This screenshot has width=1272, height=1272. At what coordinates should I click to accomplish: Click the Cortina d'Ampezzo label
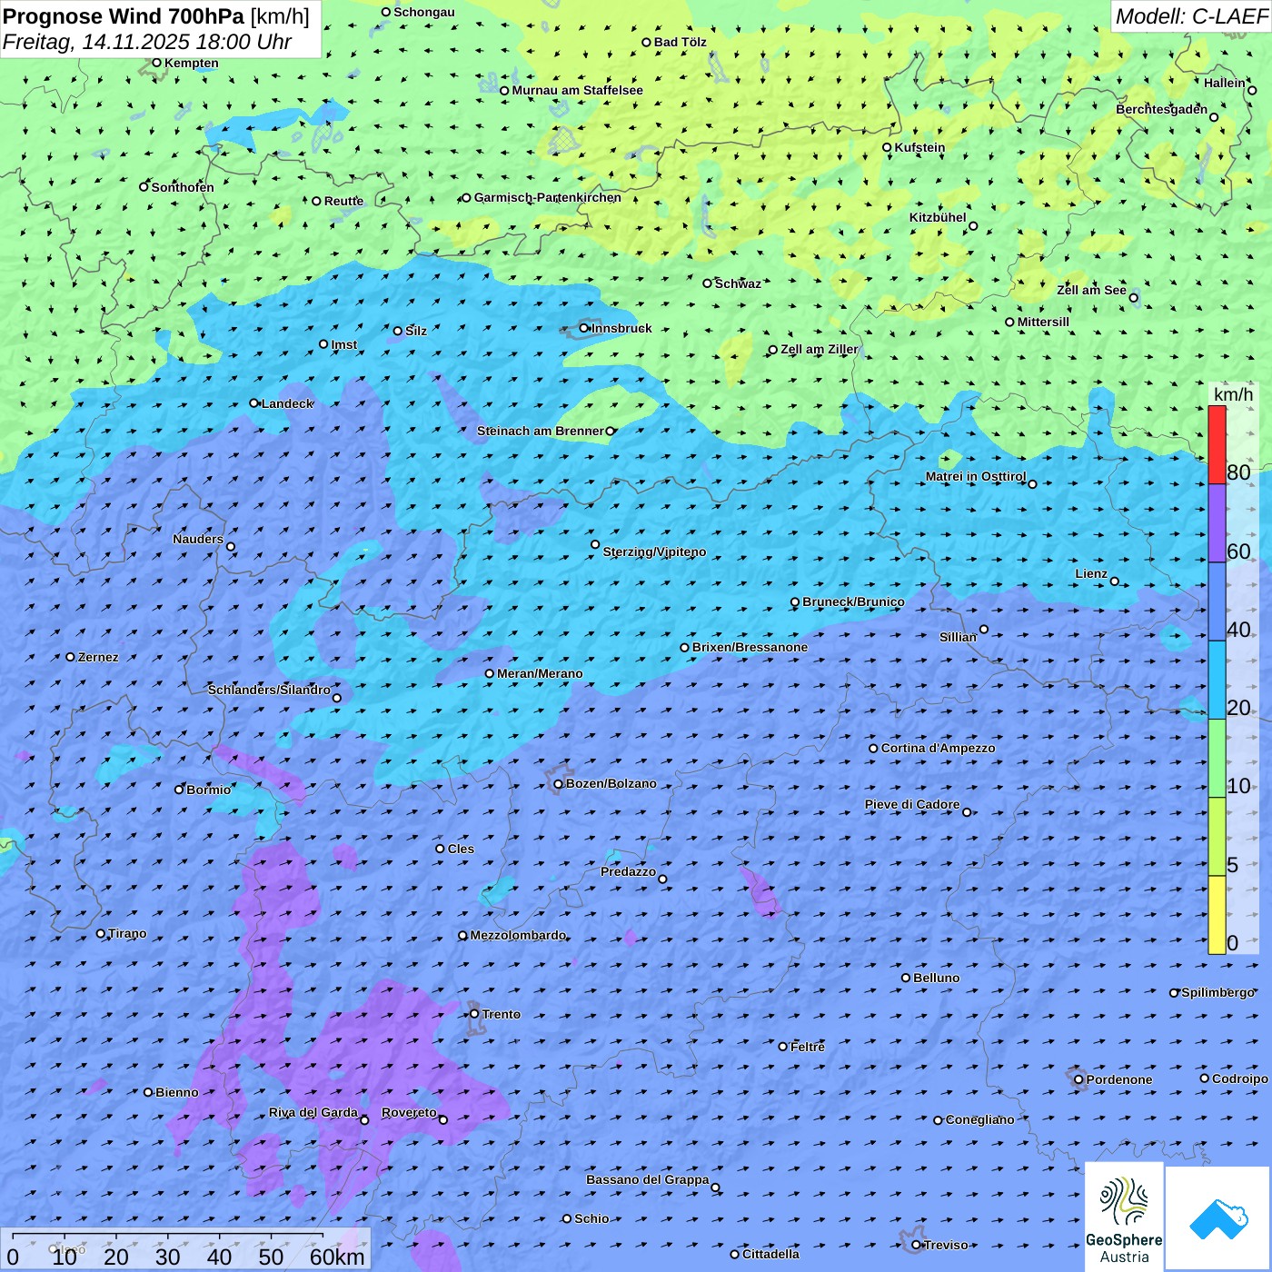click(939, 748)
